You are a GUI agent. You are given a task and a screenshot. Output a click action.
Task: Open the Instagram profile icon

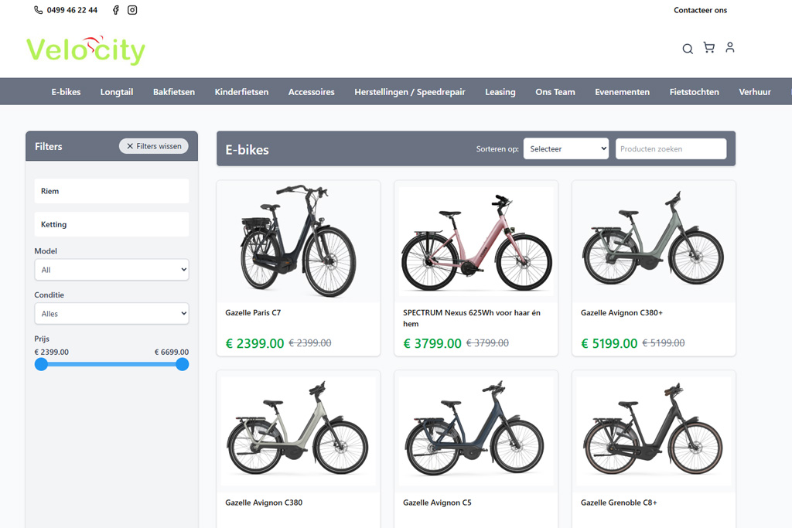coord(132,11)
